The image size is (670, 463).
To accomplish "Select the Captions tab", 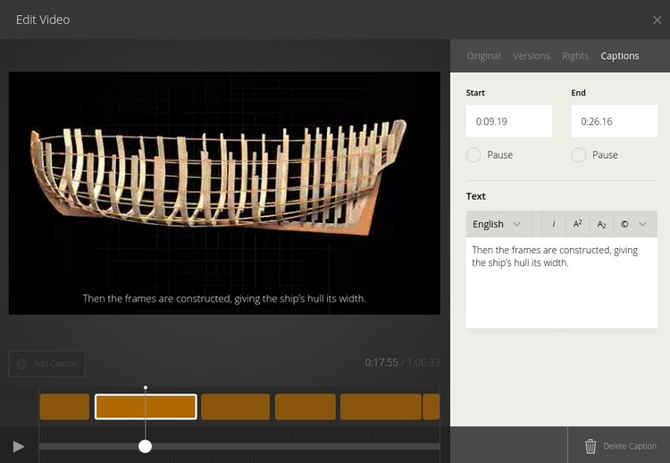I will coord(619,55).
